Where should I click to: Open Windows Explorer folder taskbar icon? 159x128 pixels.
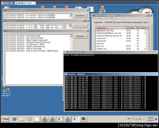pos(22,119)
